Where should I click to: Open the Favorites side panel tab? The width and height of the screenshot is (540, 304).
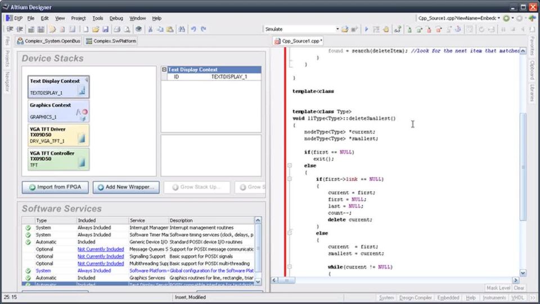532,46
